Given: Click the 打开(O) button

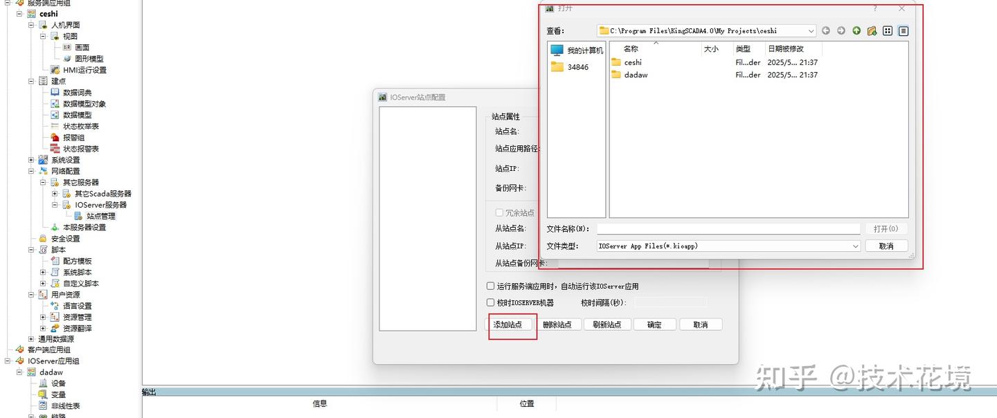Looking at the screenshot, I should coord(886,228).
